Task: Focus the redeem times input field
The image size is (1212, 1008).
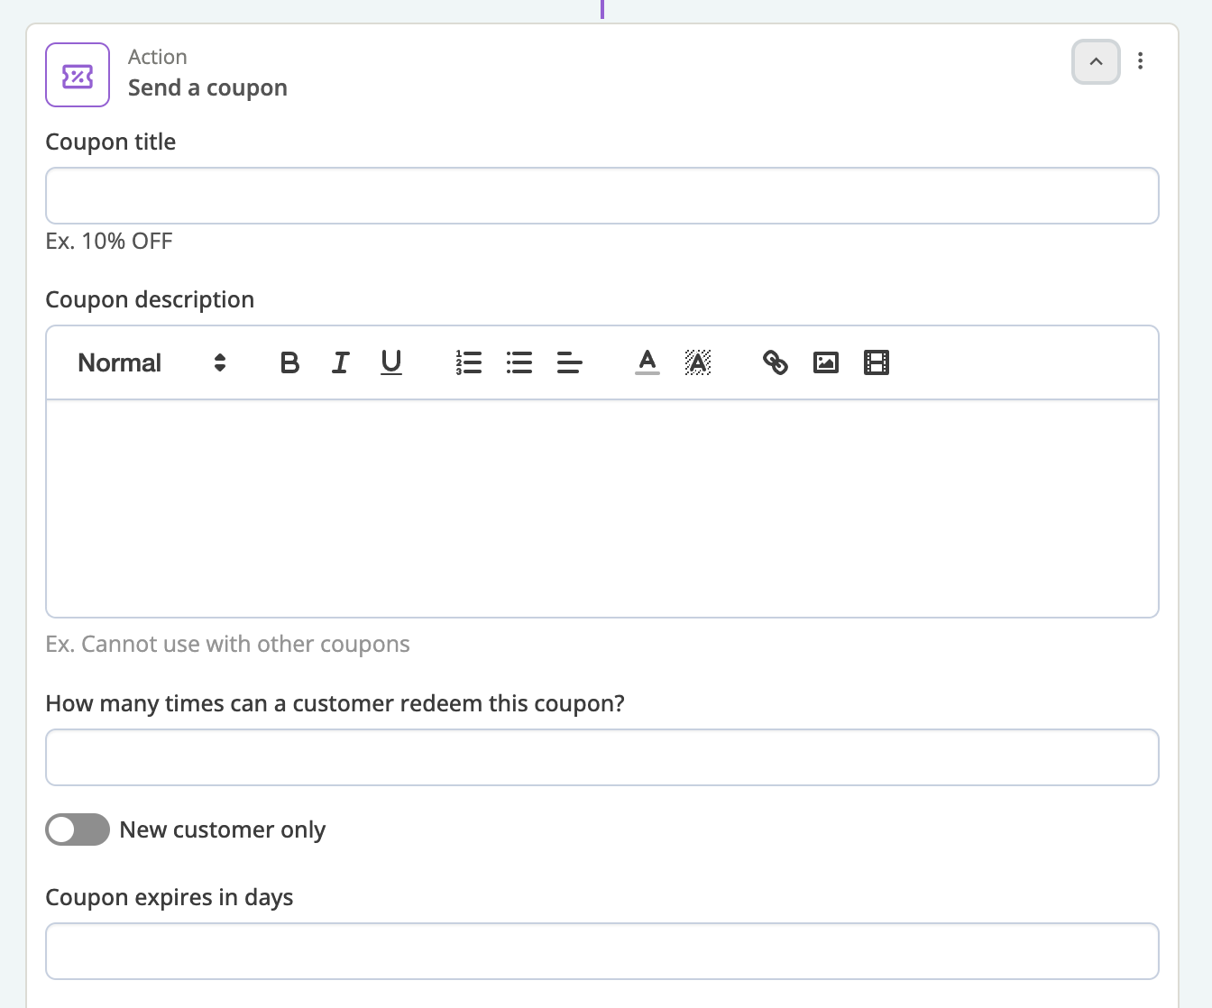Action: pos(601,757)
